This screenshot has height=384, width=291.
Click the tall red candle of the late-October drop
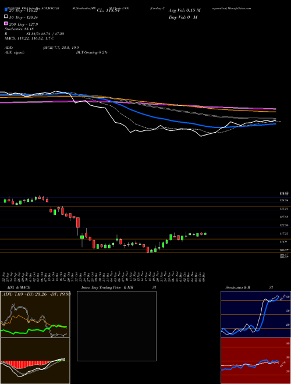tap(78, 222)
